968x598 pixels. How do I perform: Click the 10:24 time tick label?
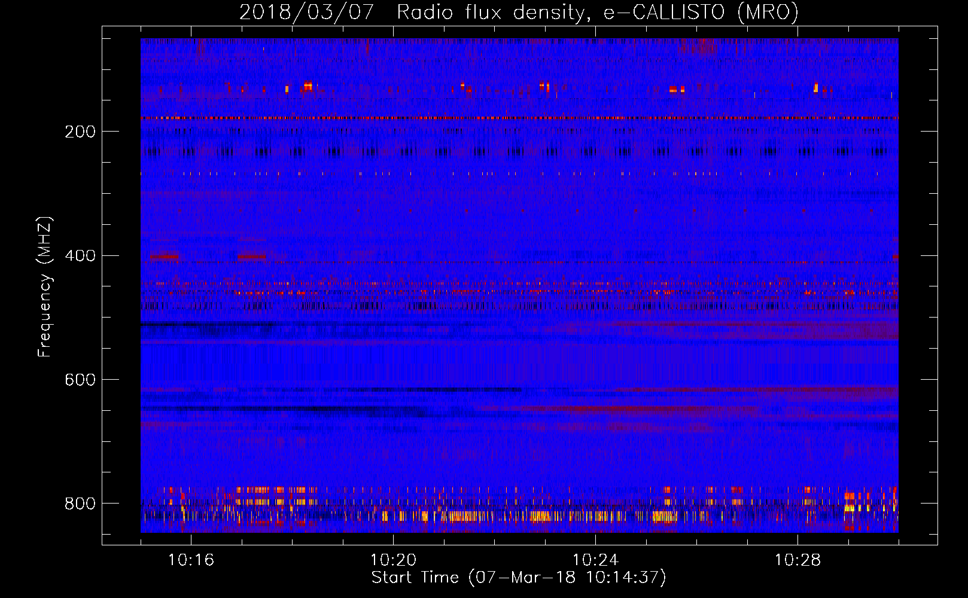[595, 560]
